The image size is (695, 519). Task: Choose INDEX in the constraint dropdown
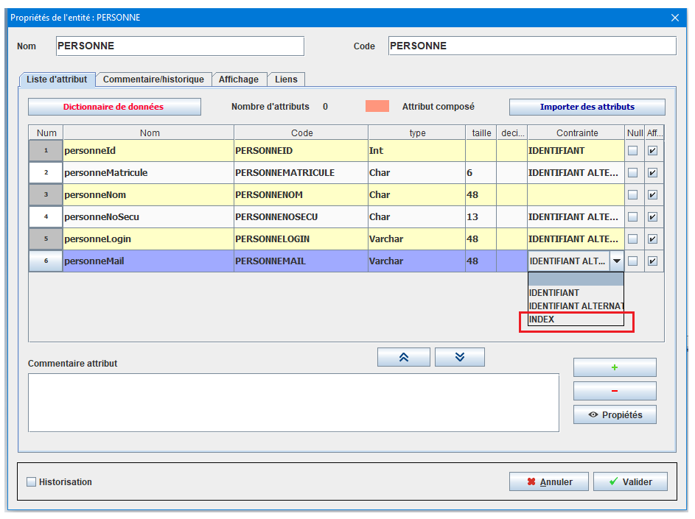(x=576, y=319)
